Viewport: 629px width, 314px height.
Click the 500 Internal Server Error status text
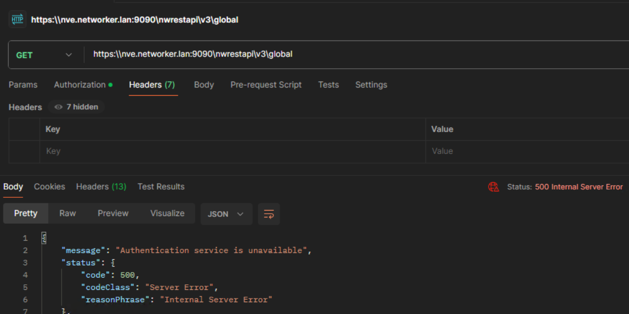(578, 186)
